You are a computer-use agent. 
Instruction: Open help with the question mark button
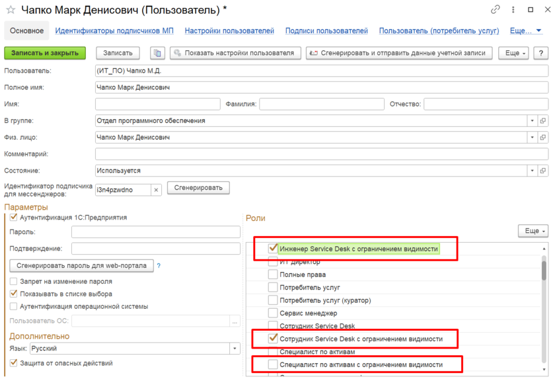tap(542, 53)
